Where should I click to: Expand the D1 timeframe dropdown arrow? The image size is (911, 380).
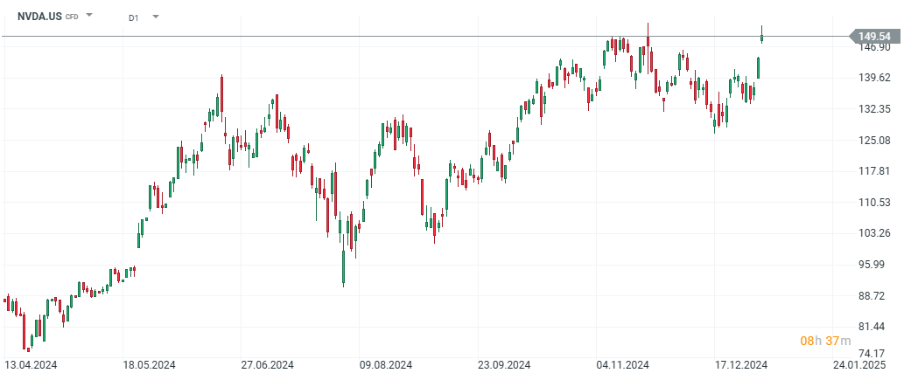click(x=156, y=16)
